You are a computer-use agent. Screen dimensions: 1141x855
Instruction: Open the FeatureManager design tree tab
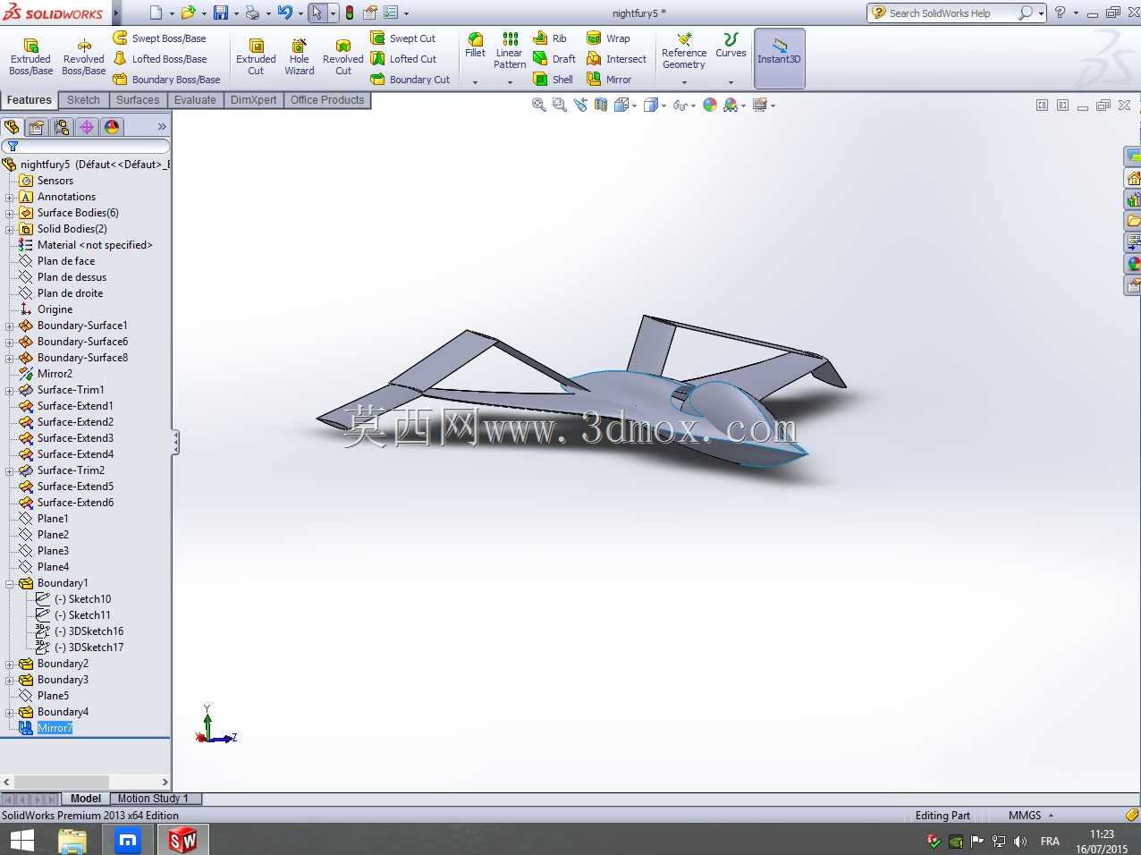(12, 127)
